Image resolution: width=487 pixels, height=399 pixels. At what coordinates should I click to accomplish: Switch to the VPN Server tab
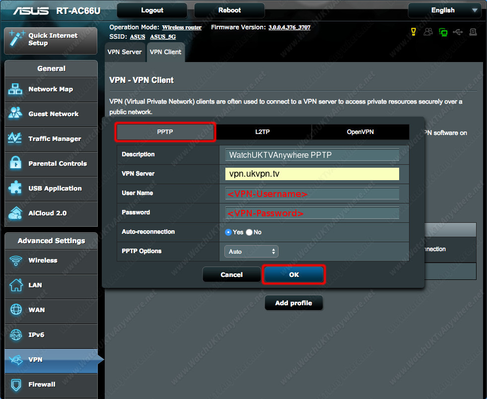125,52
